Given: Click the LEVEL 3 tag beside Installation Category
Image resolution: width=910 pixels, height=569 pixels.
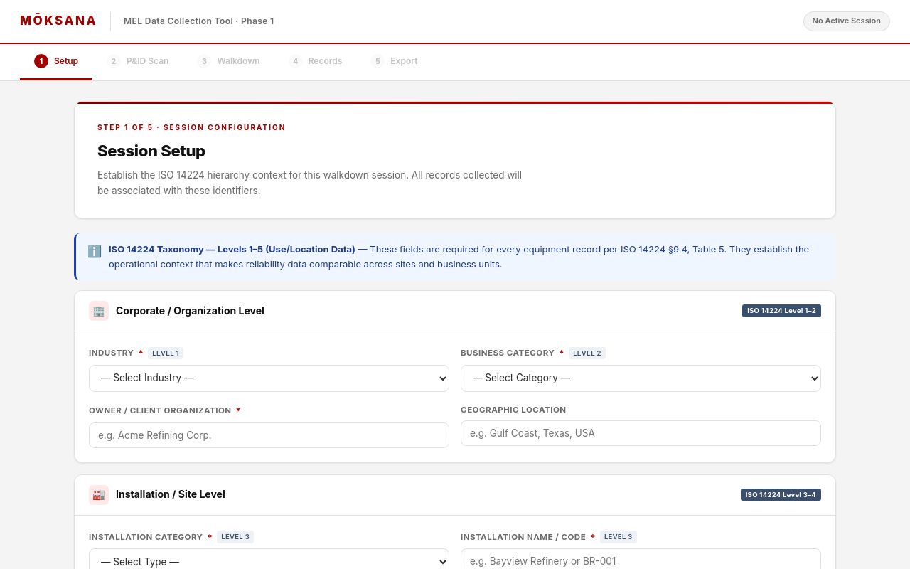Looking at the screenshot, I should 235,537.
